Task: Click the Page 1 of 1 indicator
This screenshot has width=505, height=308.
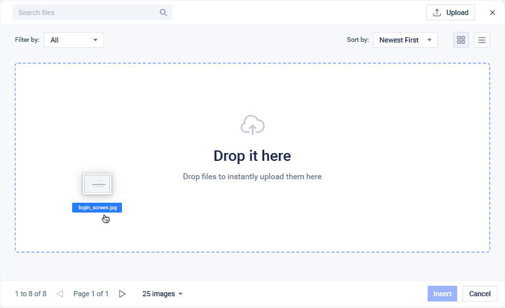Action: point(91,294)
